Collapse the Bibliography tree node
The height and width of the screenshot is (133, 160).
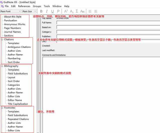point(2,66)
